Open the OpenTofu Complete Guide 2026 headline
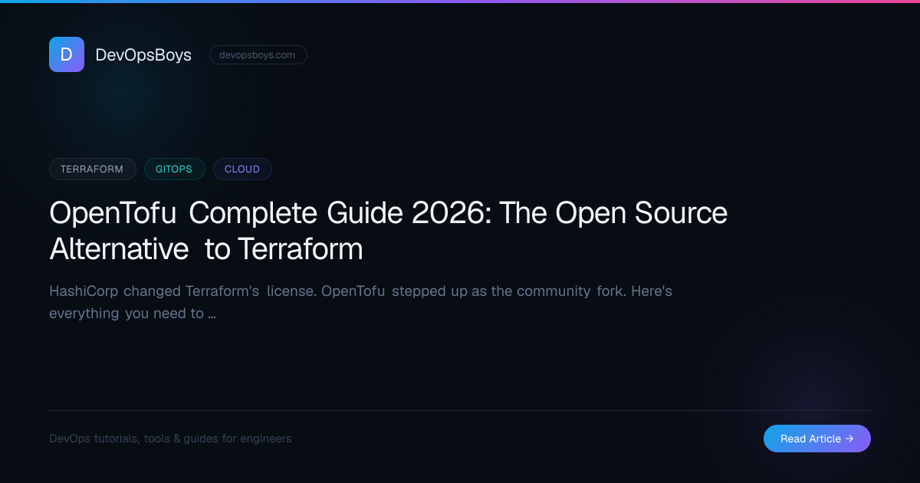Viewport: 920px width, 483px height. (388, 231)
